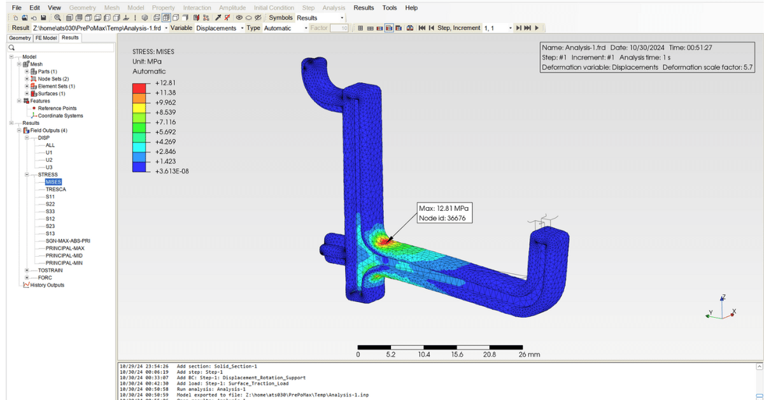
Task: Select TRESCA stress result
Action: [56, 189]
